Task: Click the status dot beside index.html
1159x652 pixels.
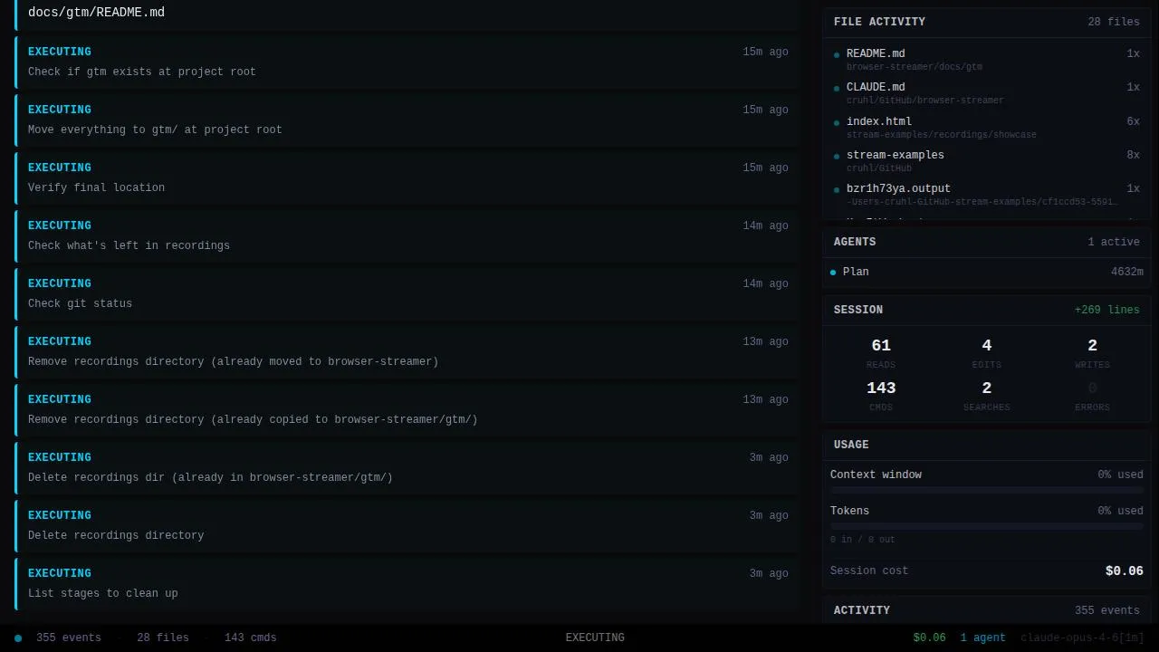Action: coord(837,122)
